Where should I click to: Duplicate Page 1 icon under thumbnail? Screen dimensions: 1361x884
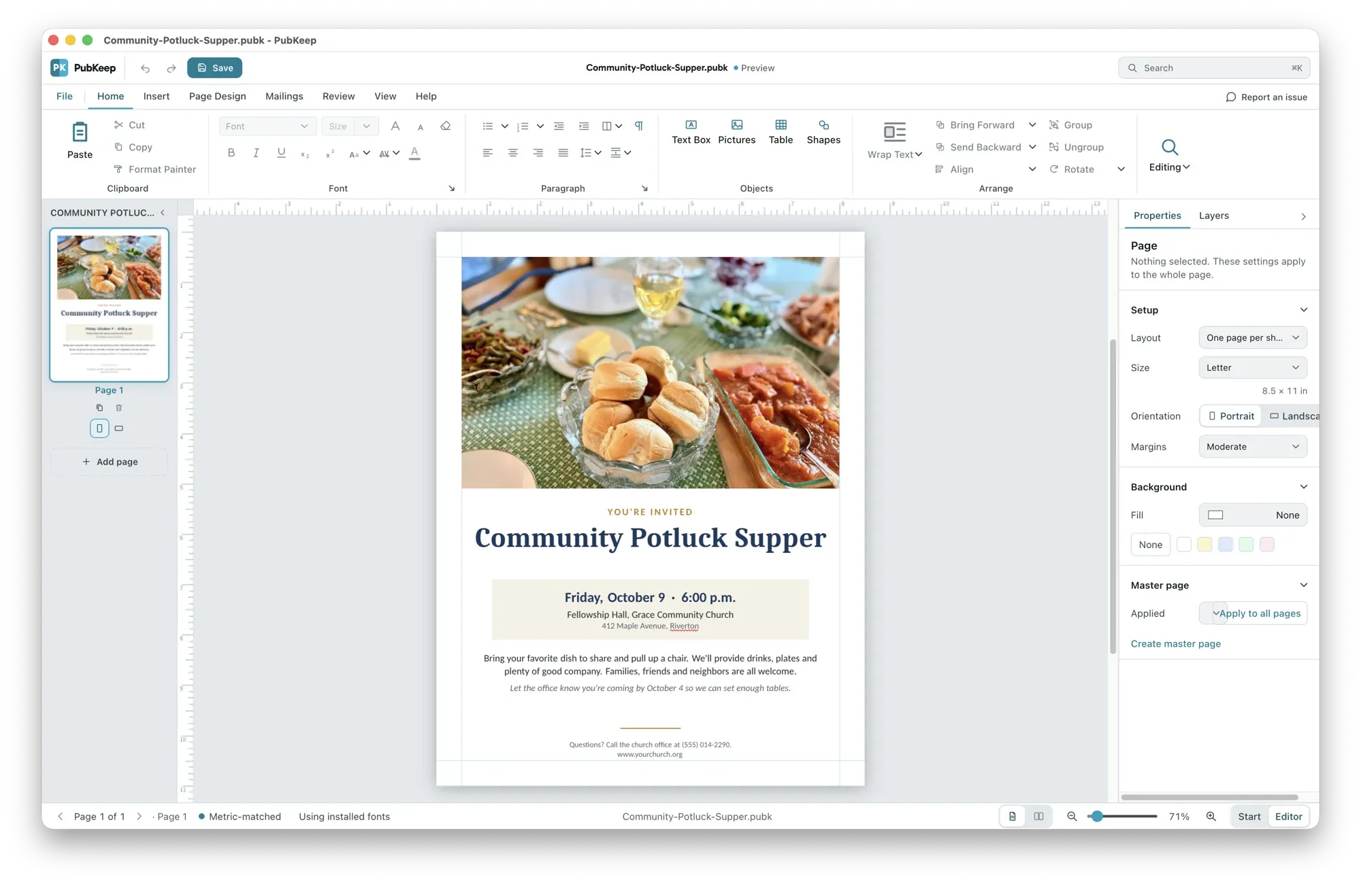pyautogui.click(x=99, y=408)
